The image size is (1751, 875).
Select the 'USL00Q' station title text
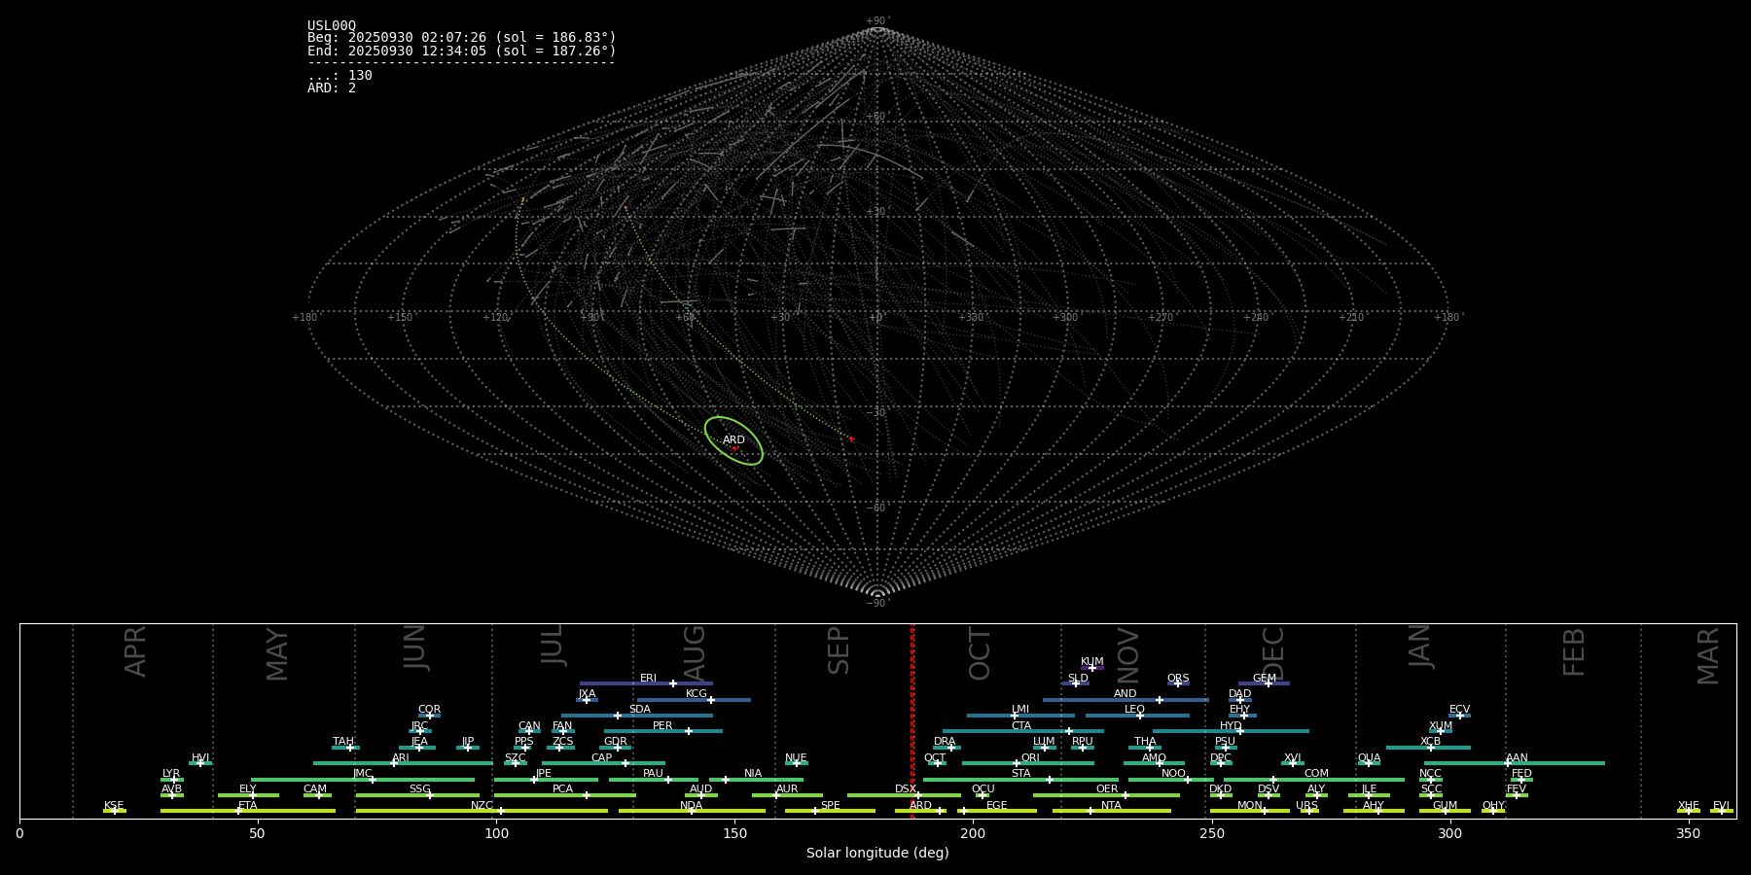coord(332,26)
